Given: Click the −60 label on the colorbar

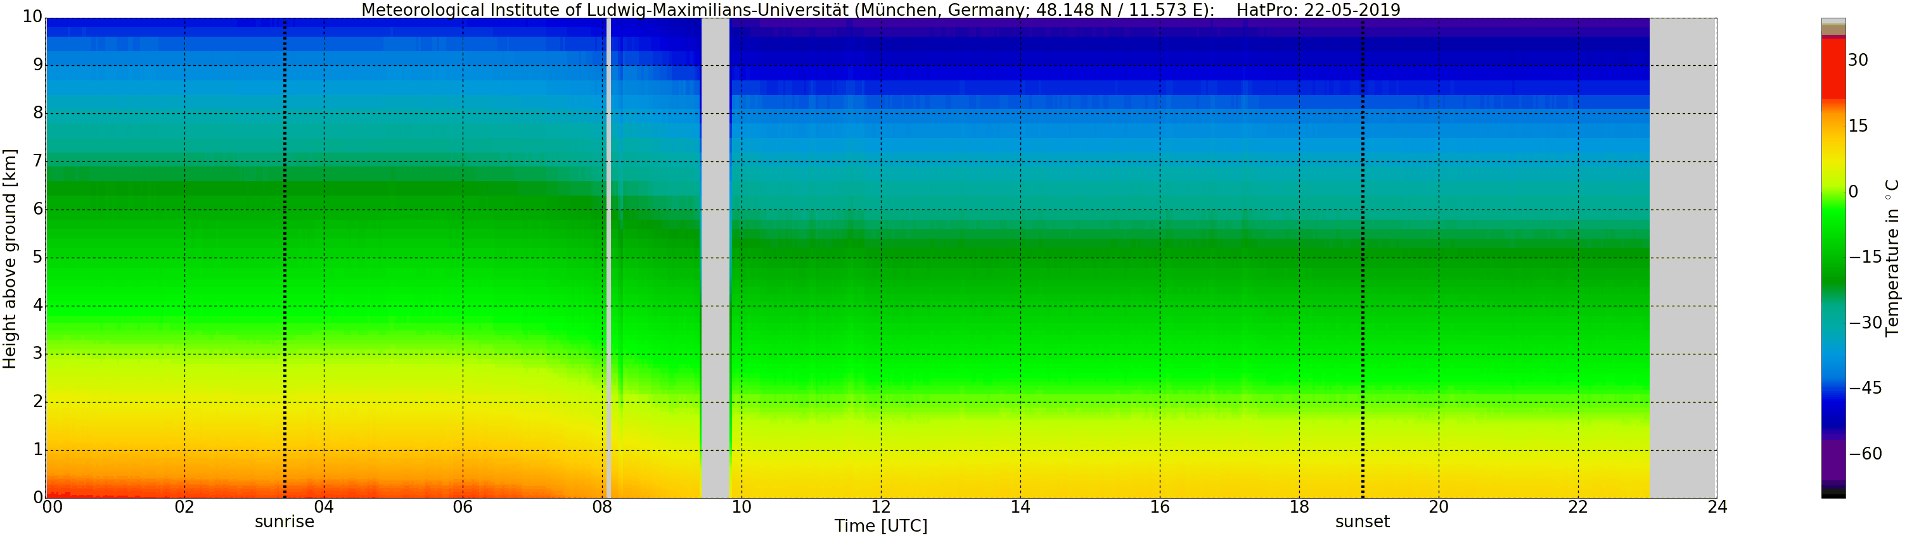Looking at the screenshot, I should (1865, 454).
